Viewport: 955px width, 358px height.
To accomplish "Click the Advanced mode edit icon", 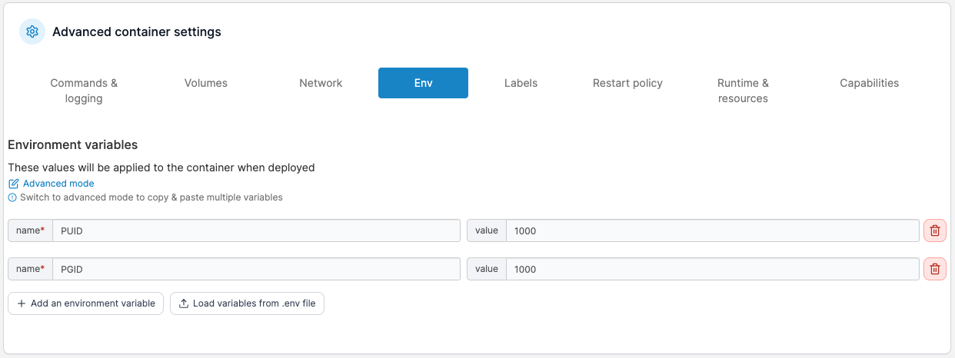I will tap(13, 184).
